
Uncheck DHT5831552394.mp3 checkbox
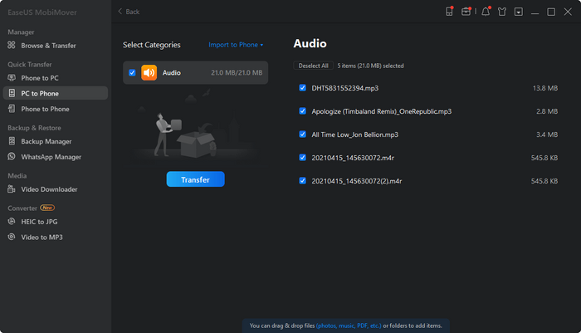(302, 88)
